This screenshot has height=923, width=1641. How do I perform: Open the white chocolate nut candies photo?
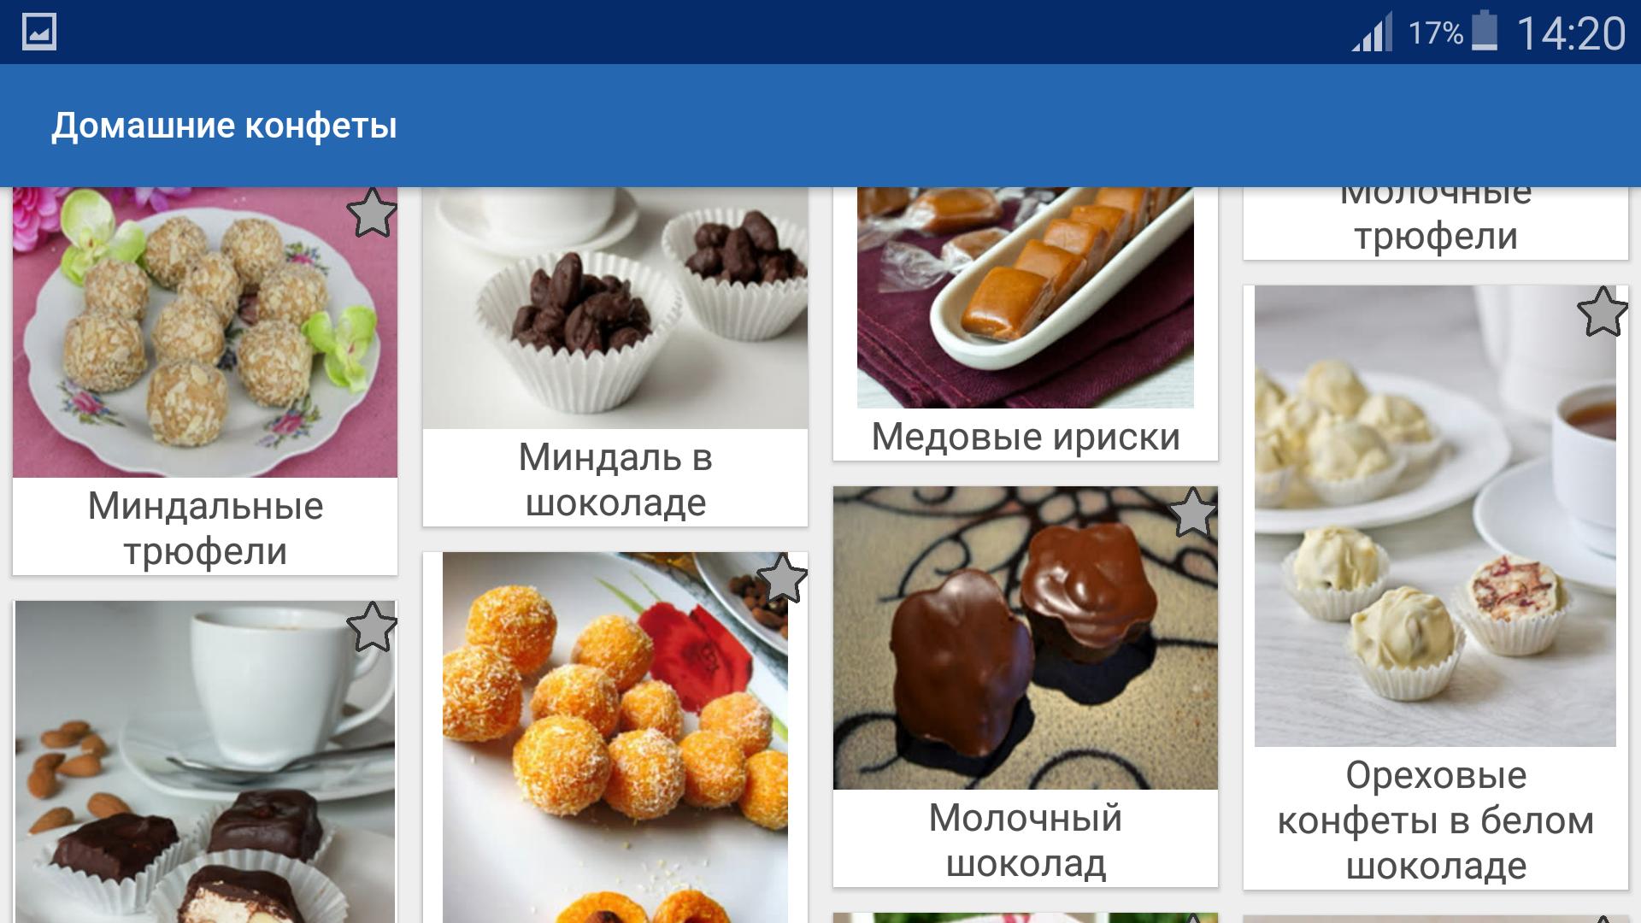click(x=1436, y=516)
